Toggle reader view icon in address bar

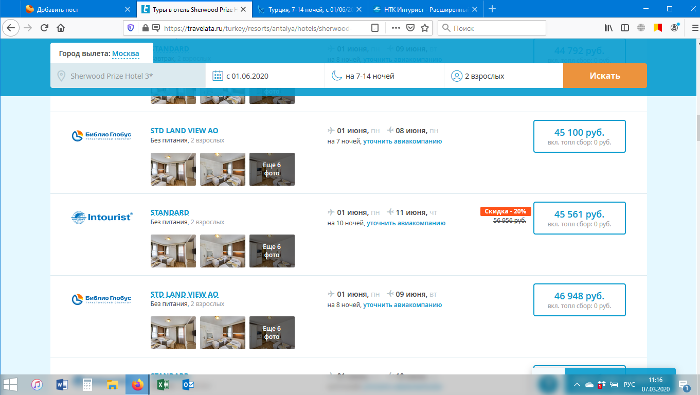(375, 28)
